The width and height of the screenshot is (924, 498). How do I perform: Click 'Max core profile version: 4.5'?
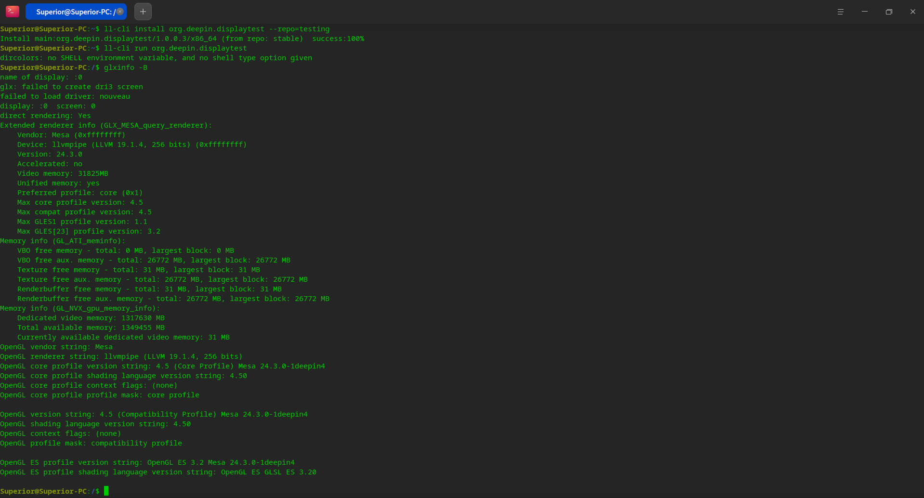80,202
